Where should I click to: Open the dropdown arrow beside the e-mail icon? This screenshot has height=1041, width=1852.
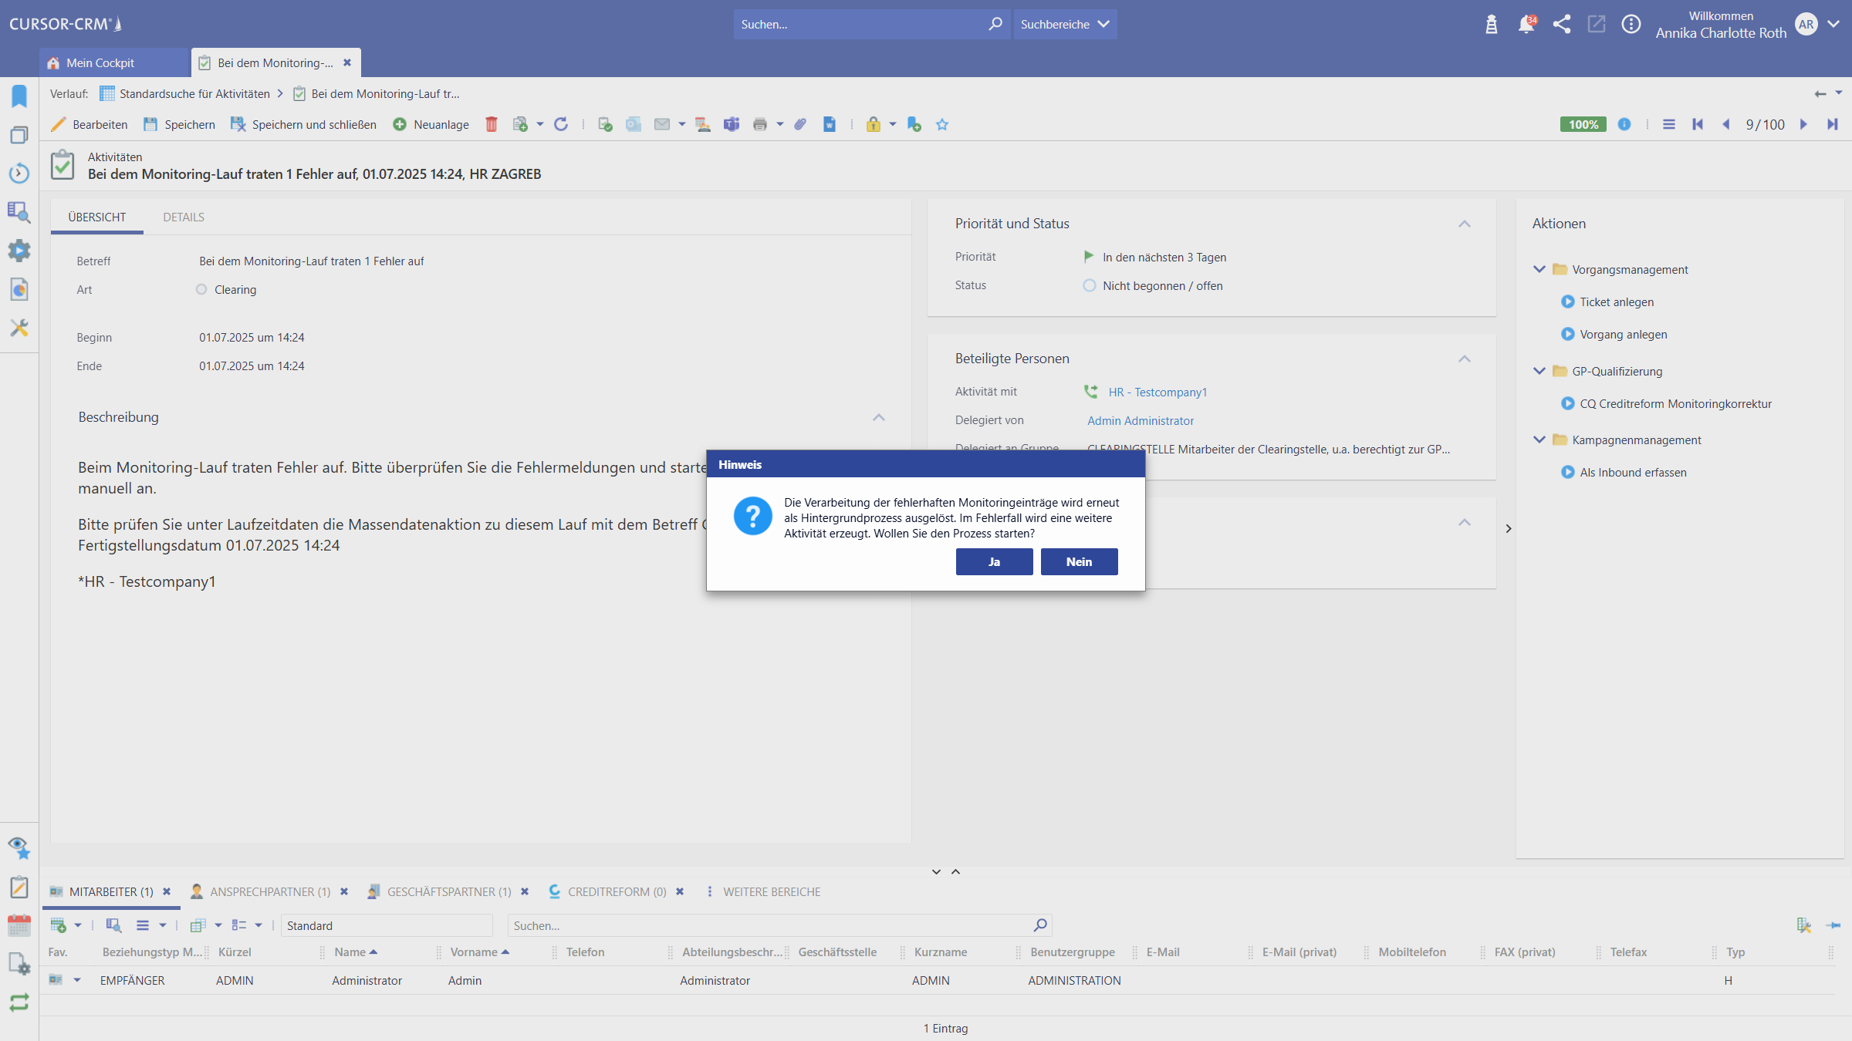(682, 124)
